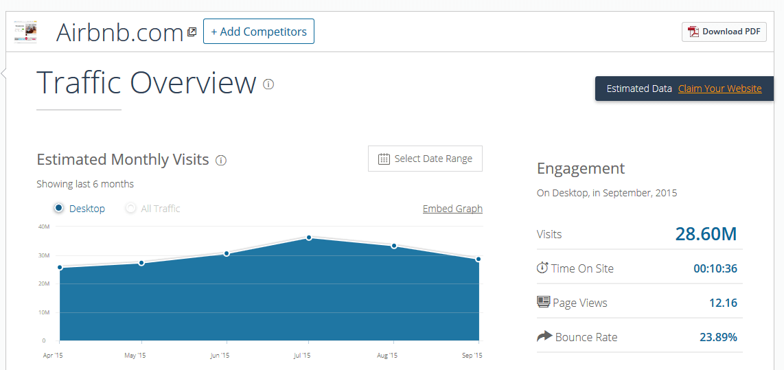Click the PDF icon in the download button
The image size is (784, 370).
[693, 32]
